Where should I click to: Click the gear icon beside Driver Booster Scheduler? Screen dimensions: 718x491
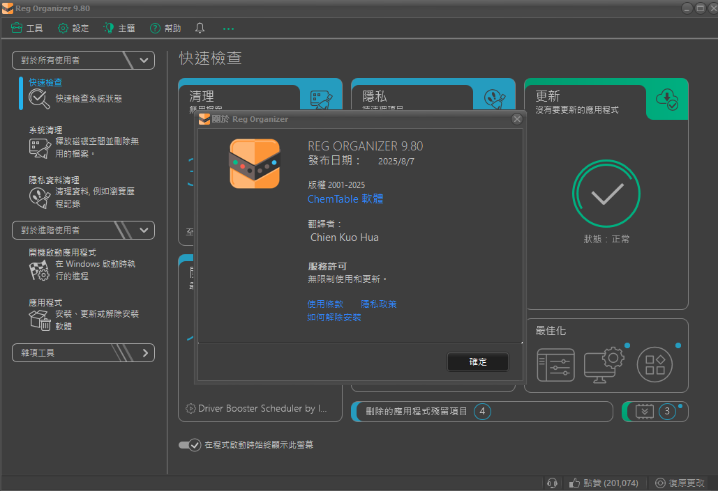coord(190,408)
